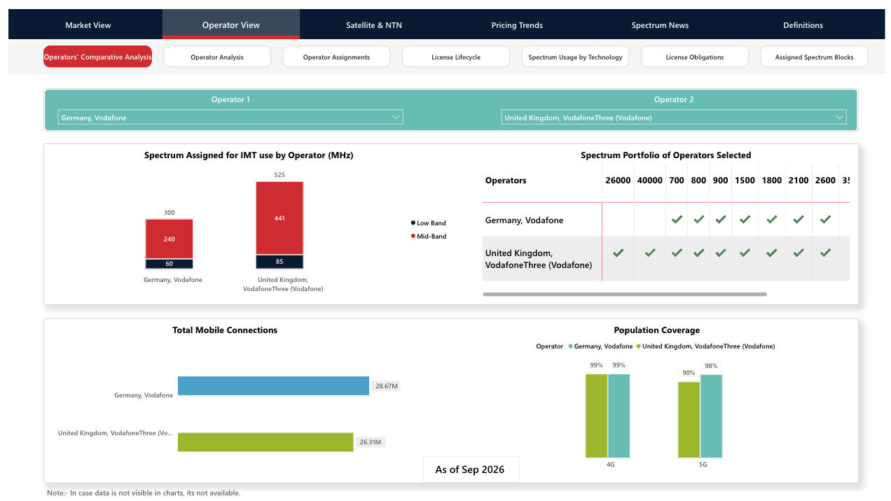
Task: Click the Low Band legend color dot
Action: [x=413, y=223]
